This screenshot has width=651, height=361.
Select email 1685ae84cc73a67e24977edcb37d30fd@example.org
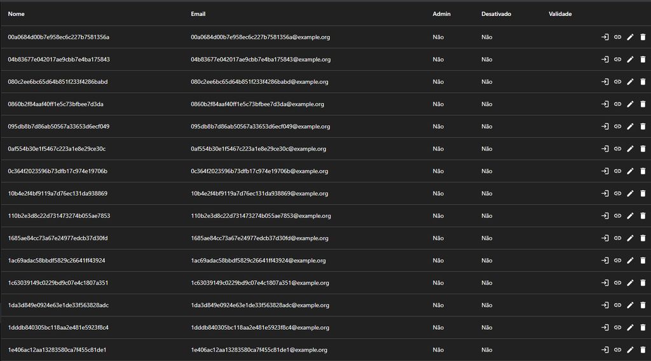(x=259, y=238)
